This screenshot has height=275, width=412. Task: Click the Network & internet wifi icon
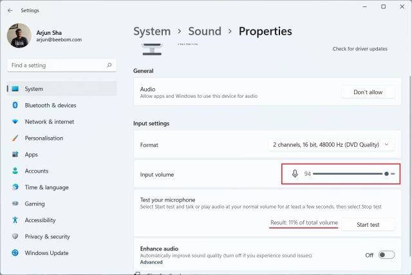click(x=15, y=122)
